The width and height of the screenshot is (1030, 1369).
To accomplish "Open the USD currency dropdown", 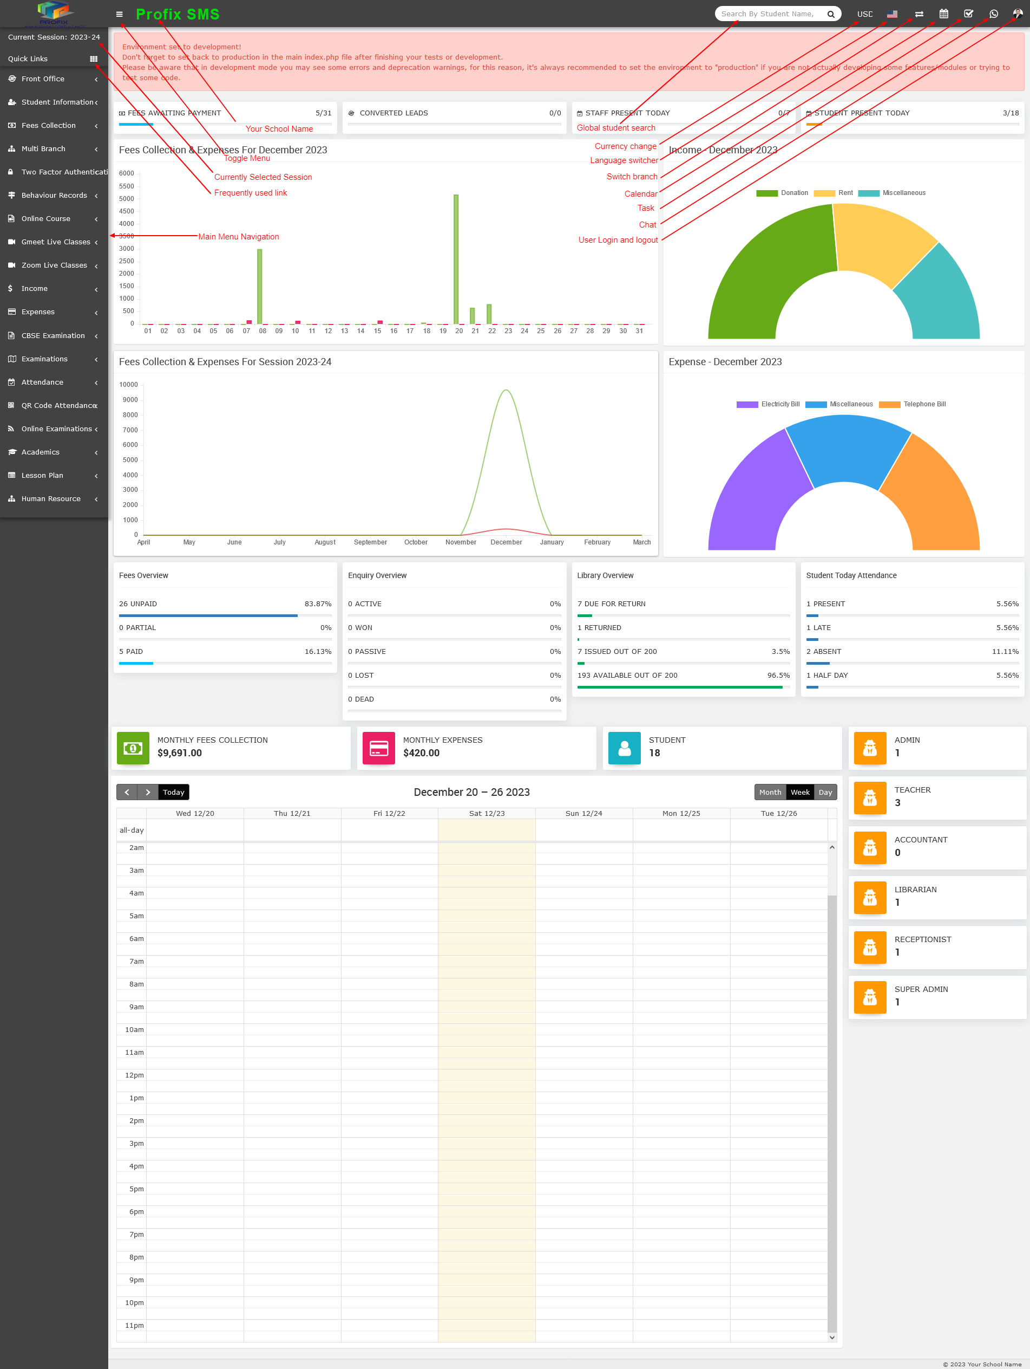I will click(864, 14).
